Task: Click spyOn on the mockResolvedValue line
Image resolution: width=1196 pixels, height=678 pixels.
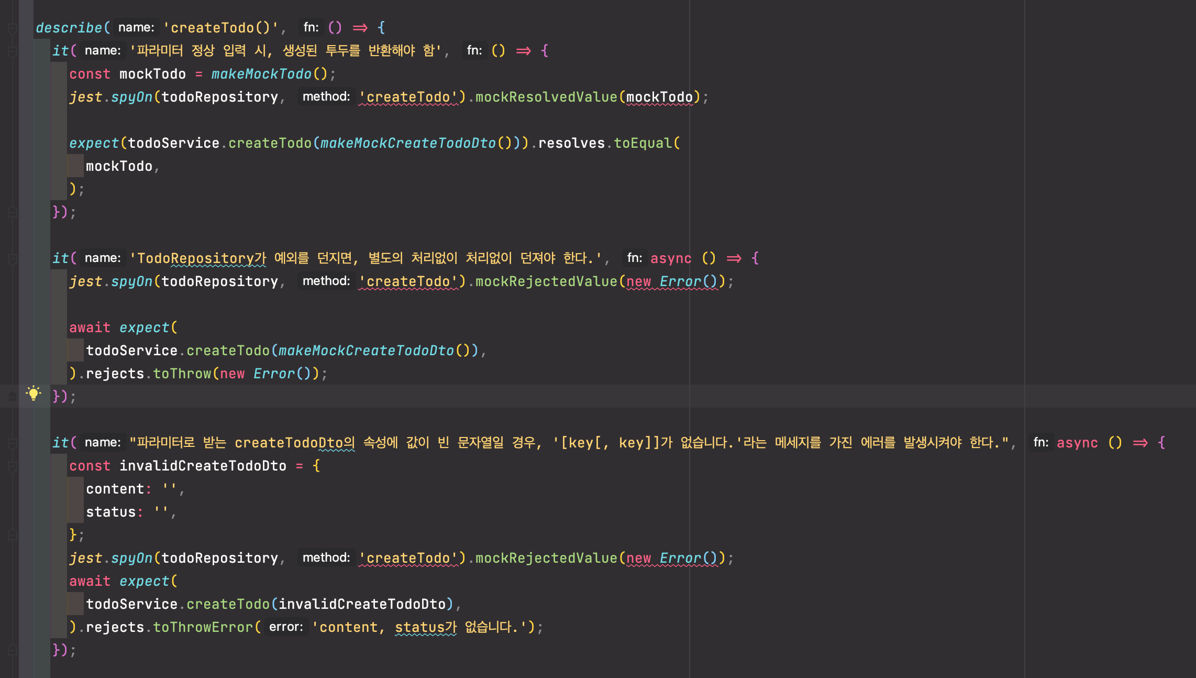Action: [x=131, y=97]
